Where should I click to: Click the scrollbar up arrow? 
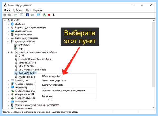[154, 20]
